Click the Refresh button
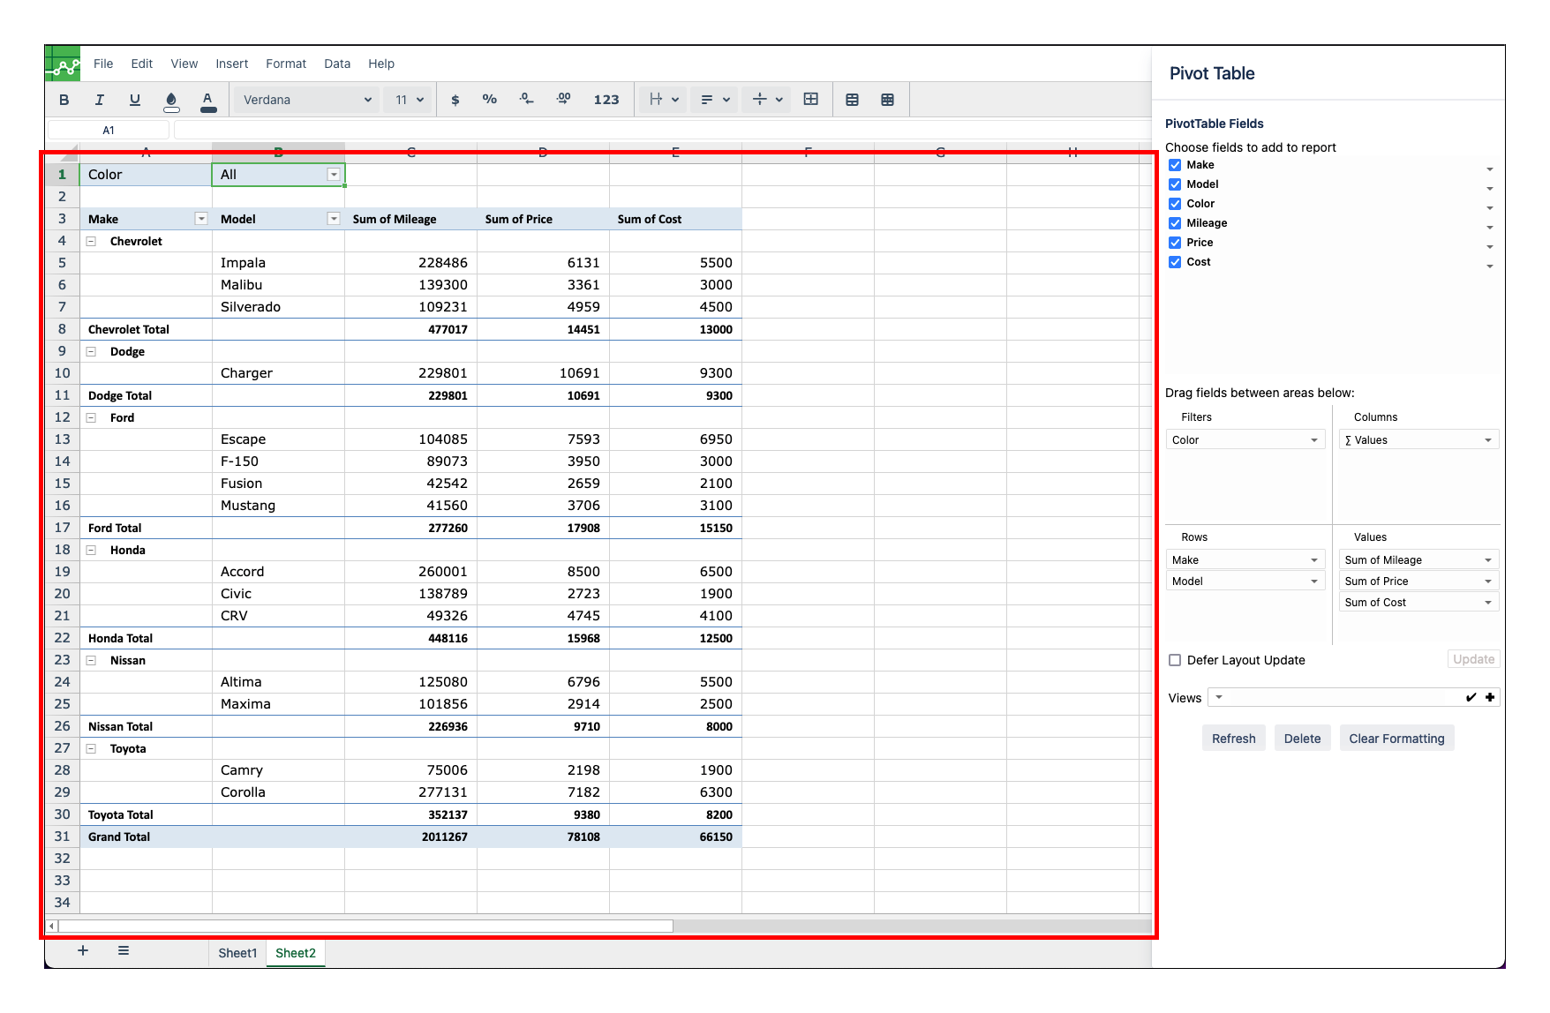This screenshot has width=1550, height=1013. pos(1233,738)
